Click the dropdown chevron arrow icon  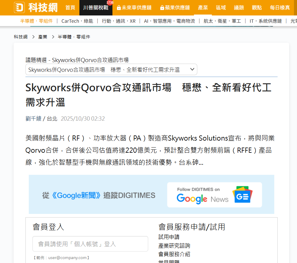click(x=192, y=69)
